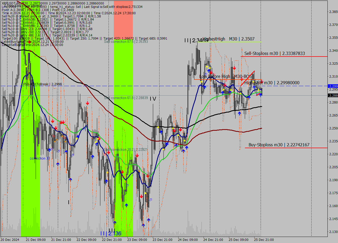Image resolution: width=338 pixels, height=243 pixels.
Task: Click 2.175 on the price scale
Action: 333,193
